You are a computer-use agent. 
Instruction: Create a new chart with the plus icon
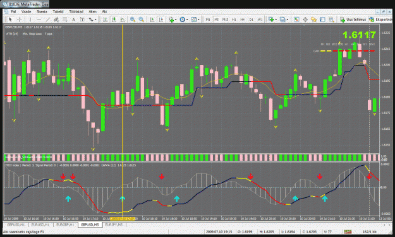click(271, 20)
